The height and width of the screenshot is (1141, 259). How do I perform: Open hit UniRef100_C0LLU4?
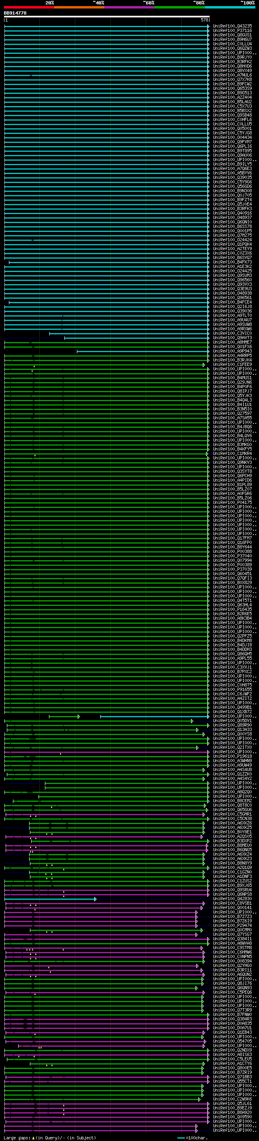(232, 44)
